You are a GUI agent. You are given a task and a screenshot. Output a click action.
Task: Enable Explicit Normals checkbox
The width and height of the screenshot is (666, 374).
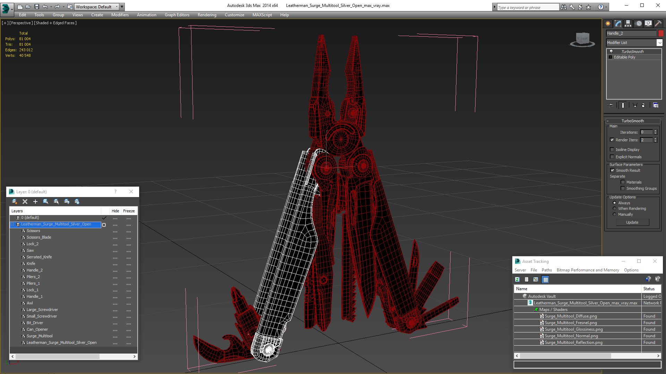[x=612, y=157]
